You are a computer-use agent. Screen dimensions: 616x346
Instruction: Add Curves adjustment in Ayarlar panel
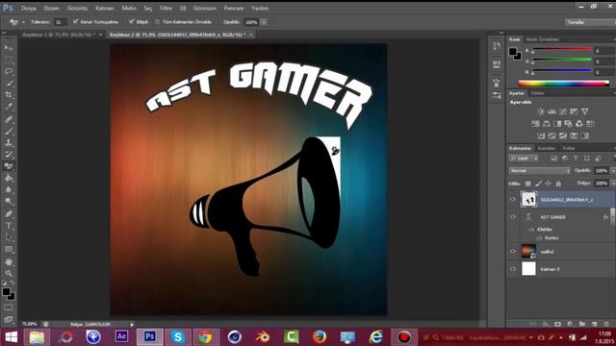point(562,111)
